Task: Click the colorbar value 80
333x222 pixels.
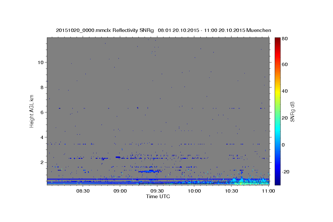Action: tap(284, 39)
